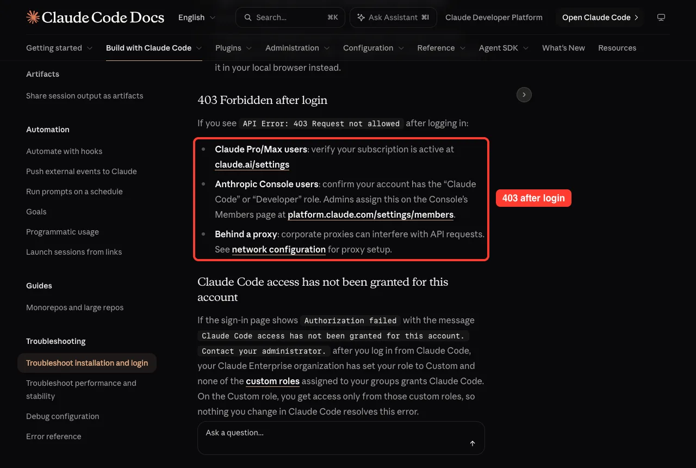Open the Goals sidebar page
Viewport: 696px width, 468px height.
36,212
